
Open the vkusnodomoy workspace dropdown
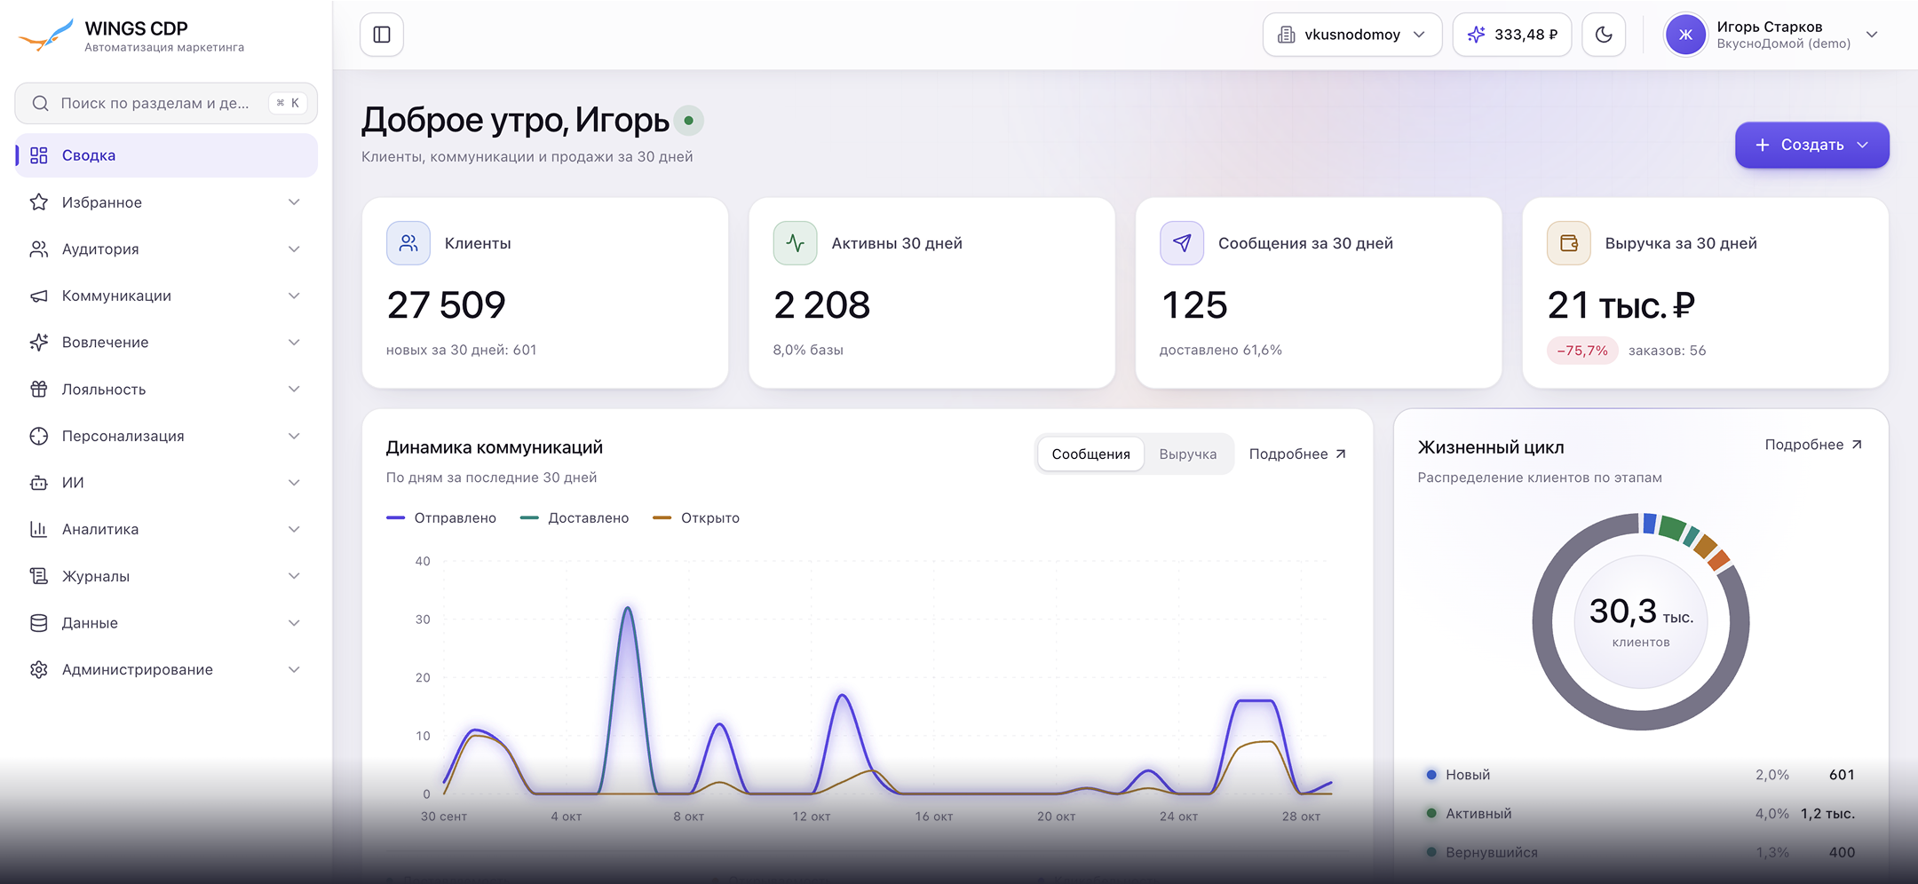[1352, 35]
